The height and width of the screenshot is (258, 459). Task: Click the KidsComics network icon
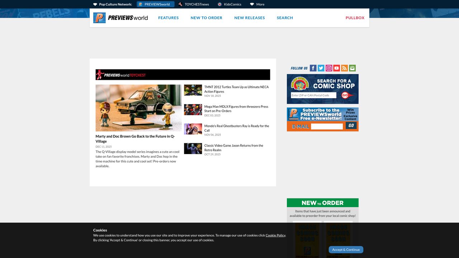click(220, 4)
